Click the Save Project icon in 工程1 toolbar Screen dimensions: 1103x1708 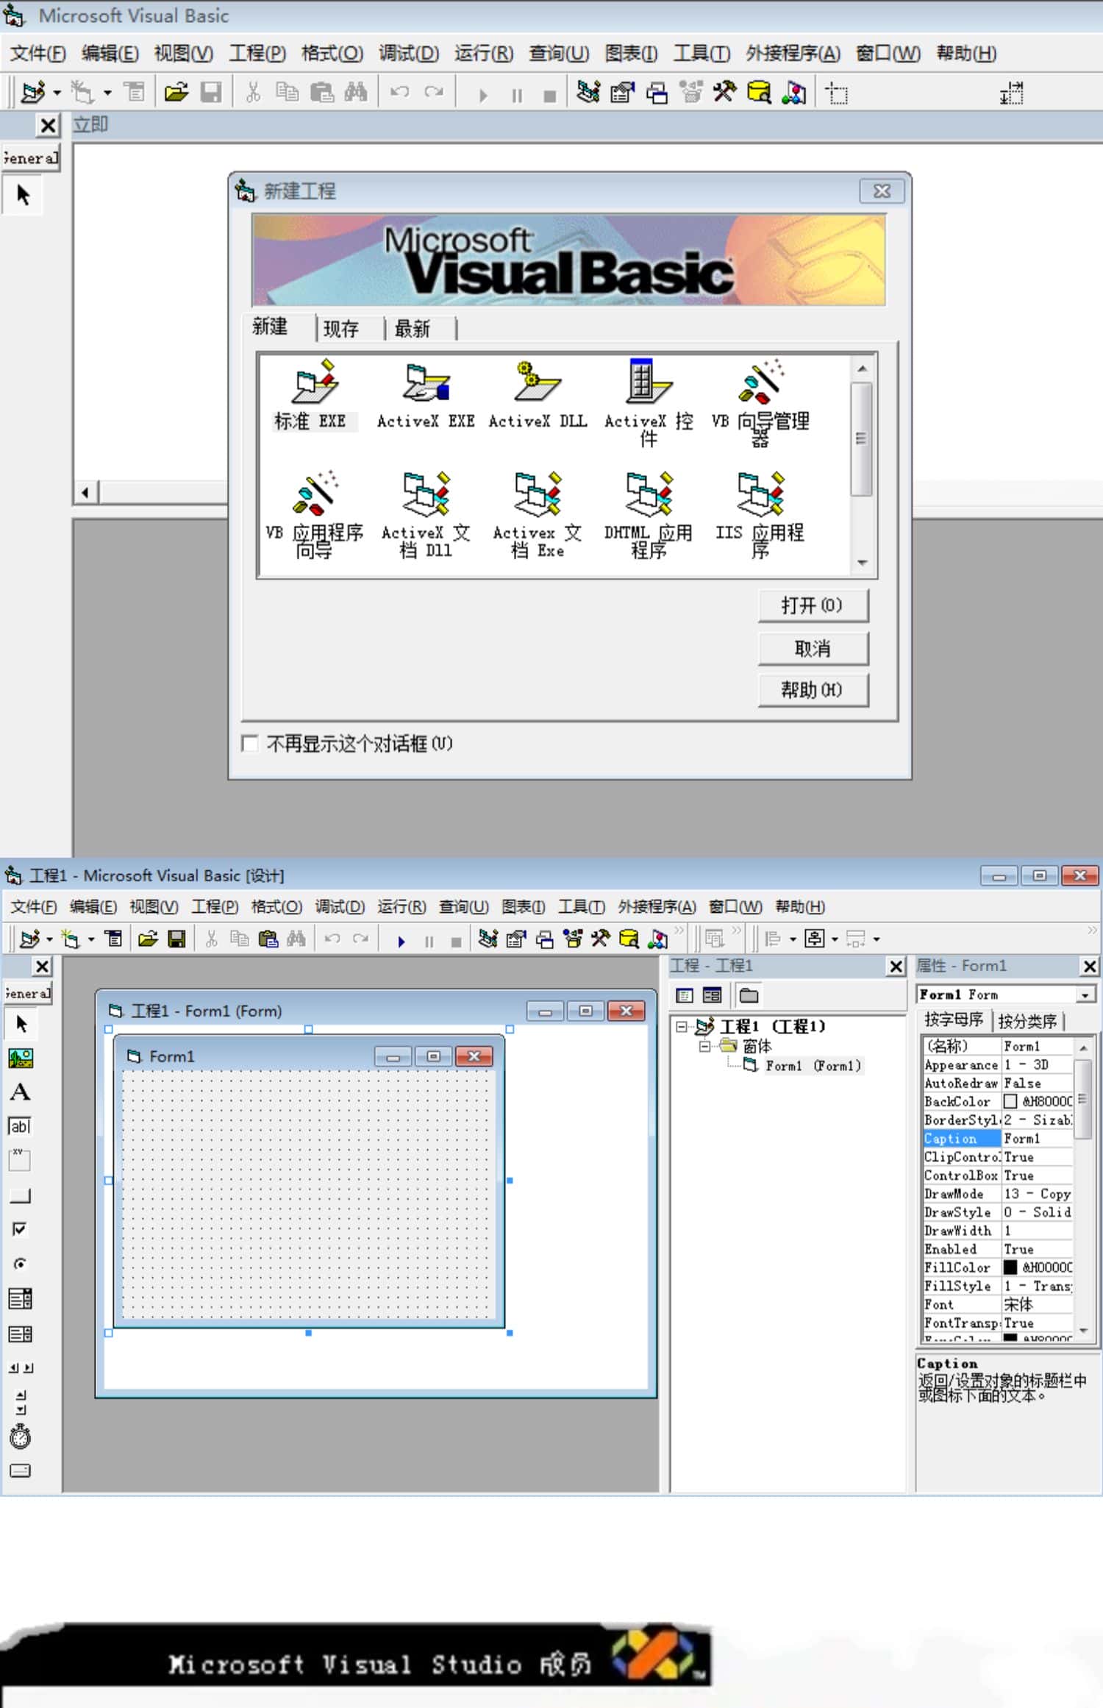point(176,939)
